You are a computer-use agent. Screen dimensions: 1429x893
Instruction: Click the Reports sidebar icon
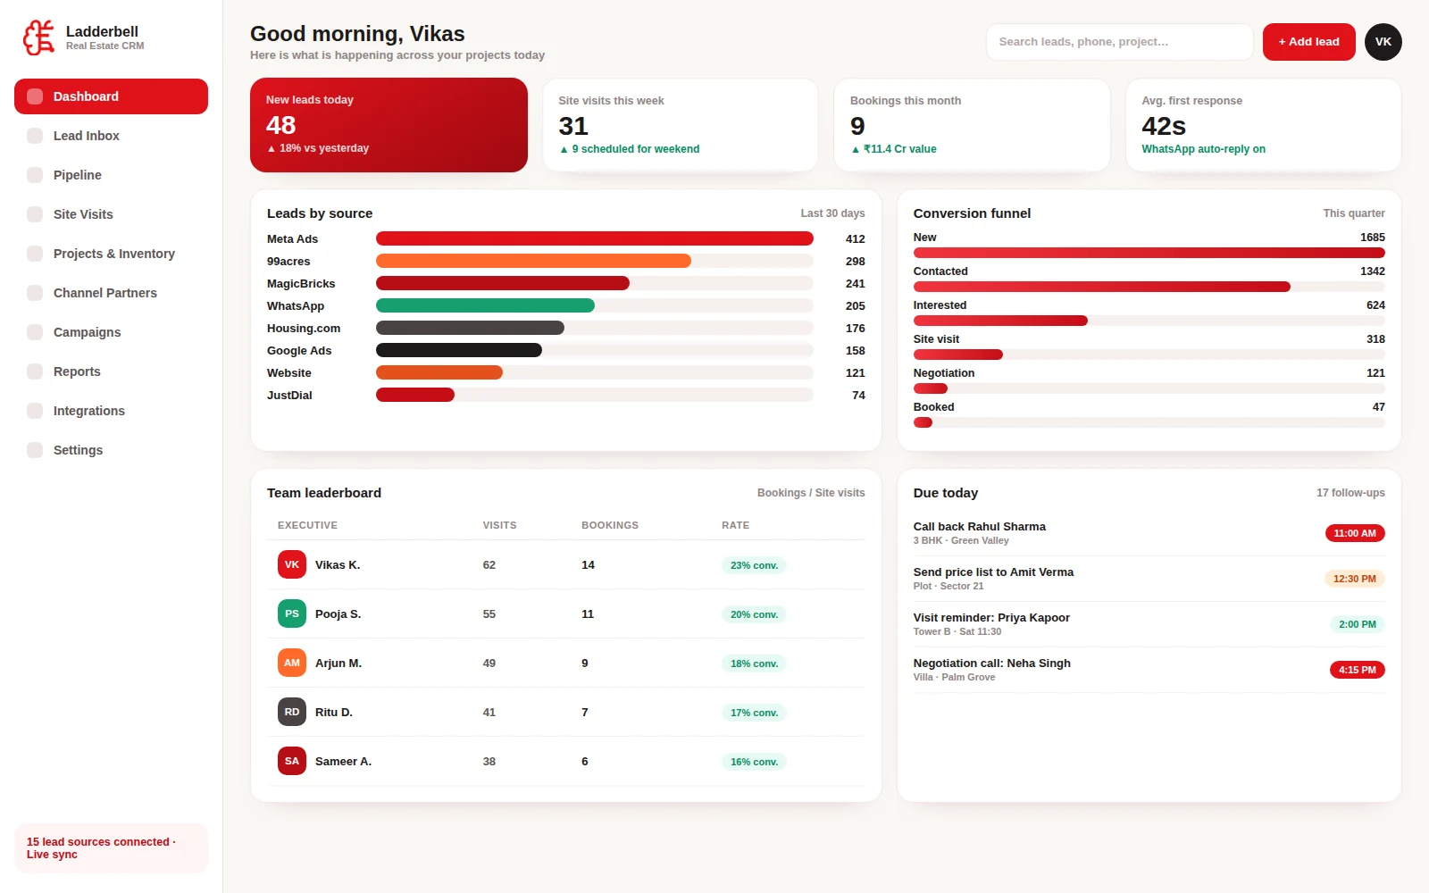(35, 371)
